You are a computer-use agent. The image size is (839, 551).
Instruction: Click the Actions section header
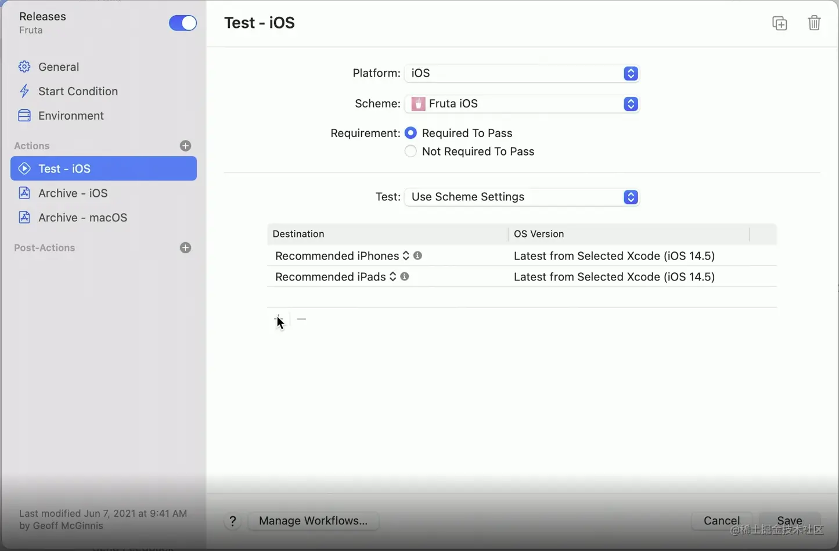pyautogui.click(x=32, y=146)
